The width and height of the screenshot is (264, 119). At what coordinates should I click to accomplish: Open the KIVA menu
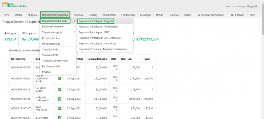click(252, 15)
